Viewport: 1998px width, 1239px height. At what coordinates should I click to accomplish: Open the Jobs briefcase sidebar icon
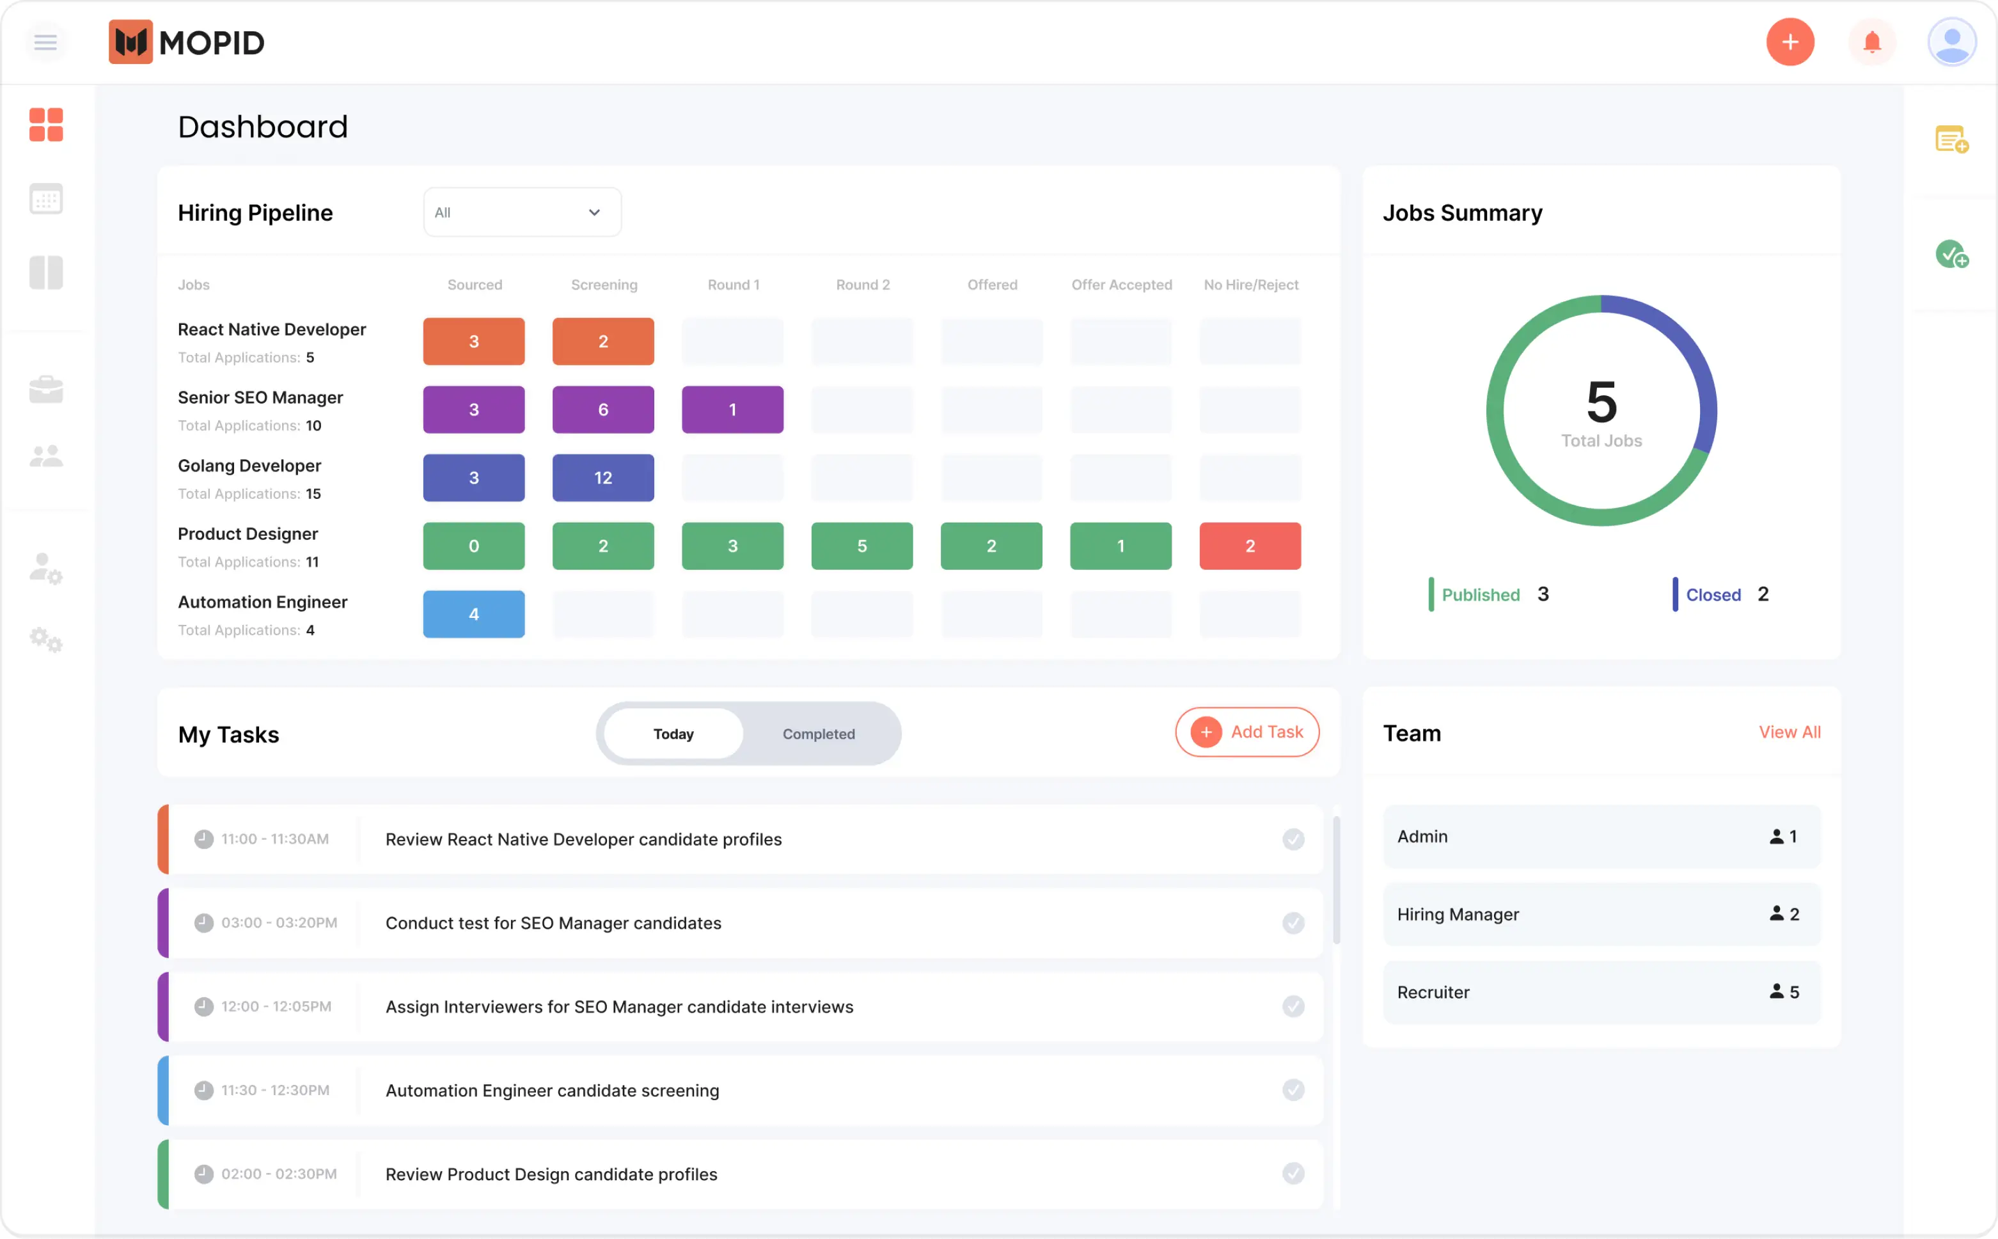pyautogui.click(x=46, y=388)
